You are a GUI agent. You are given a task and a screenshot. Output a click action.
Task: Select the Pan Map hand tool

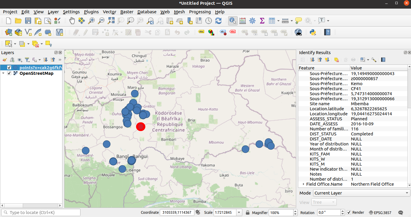pos(72,21)
